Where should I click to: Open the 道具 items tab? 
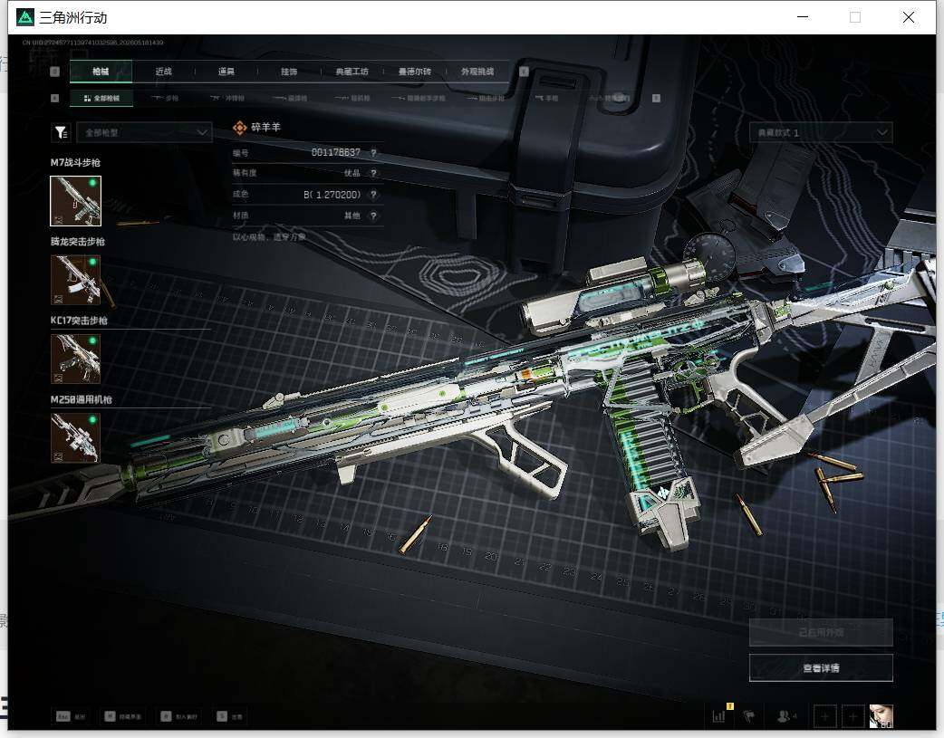click(x=226, y=72)
